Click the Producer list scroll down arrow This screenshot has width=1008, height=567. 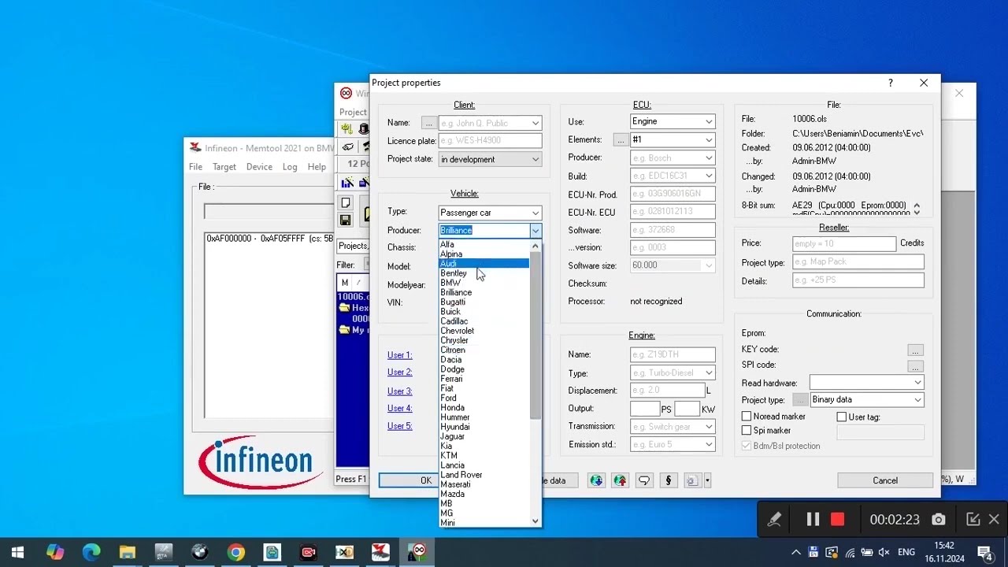tap(535, 521)
